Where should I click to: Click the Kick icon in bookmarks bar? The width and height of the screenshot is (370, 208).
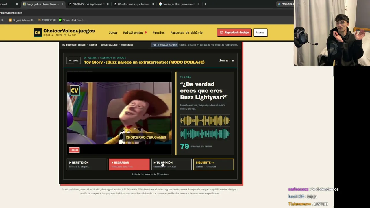pos(60,20)
